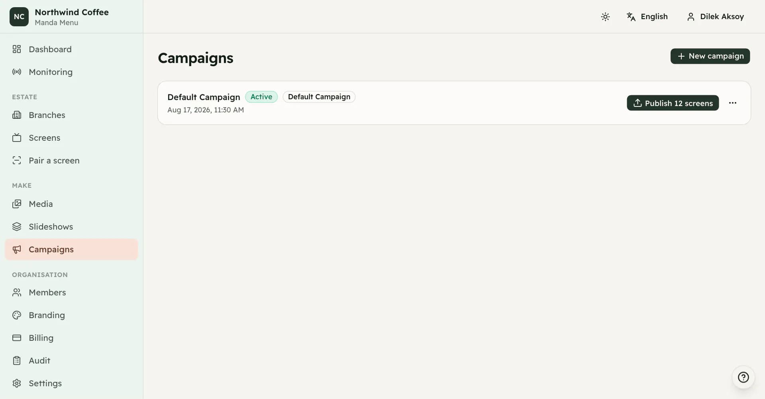Open the English language dropdown

point(647,17)
